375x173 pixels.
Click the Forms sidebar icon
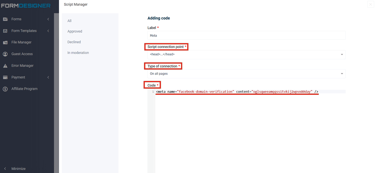(5, 19)
